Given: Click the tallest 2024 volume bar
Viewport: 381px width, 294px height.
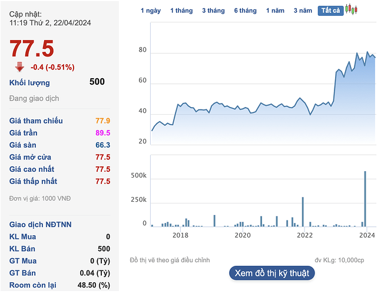Looking at the screenshot, I should pyautogui.click(x=365, y=199).
